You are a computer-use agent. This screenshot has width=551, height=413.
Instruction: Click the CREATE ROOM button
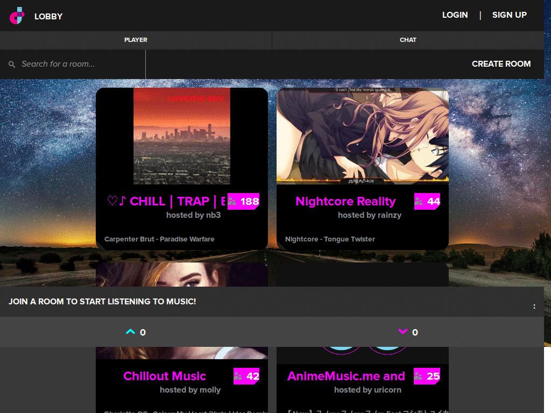click(501, 64)
